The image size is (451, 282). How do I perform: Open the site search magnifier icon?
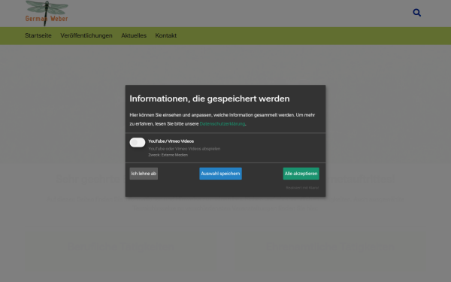(416, 13)
